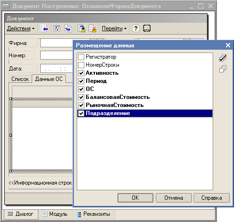
Task: Click the refresh icon in the document toolbar
Action: (x=57, y=28)
